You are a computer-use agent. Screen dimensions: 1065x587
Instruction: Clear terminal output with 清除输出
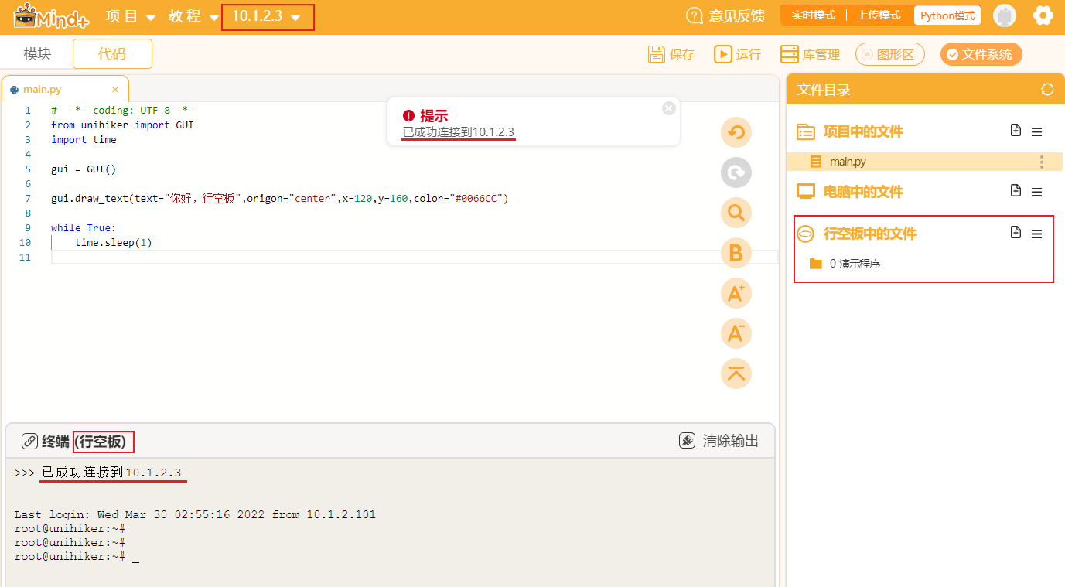(719, 441)
